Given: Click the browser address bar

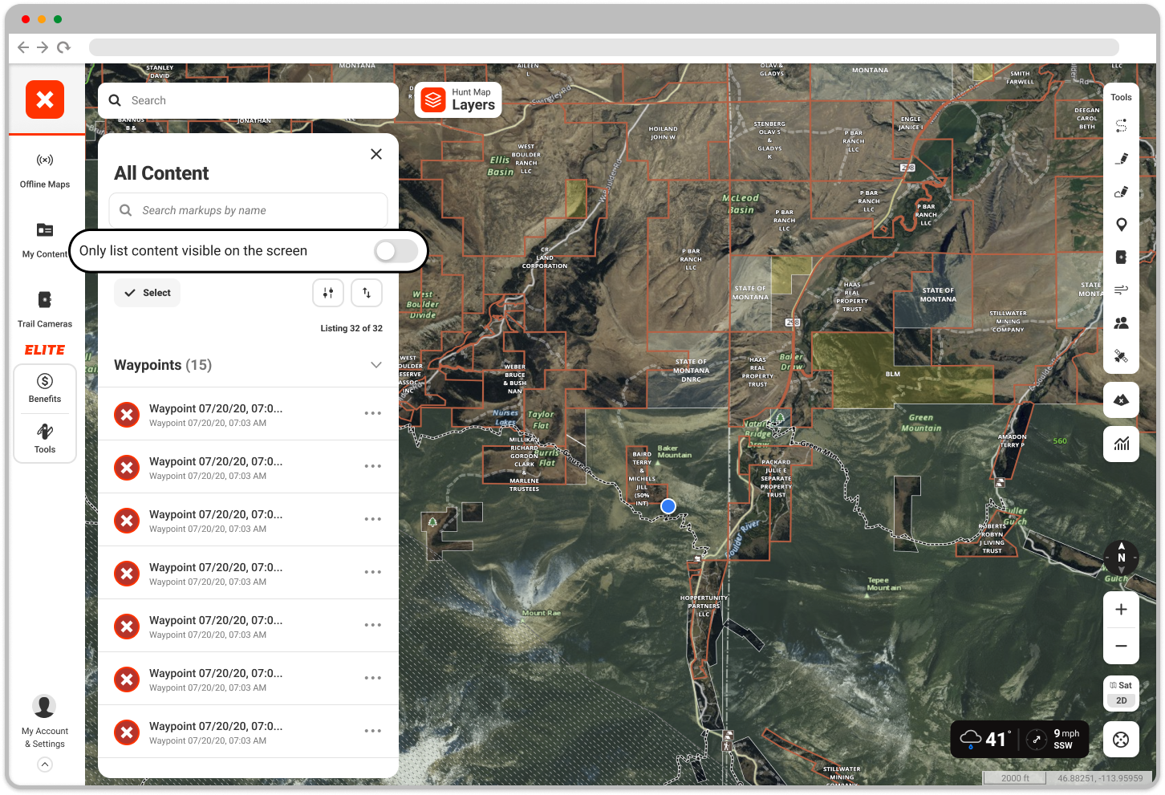Looking at the screenshot, I should 603,47.
